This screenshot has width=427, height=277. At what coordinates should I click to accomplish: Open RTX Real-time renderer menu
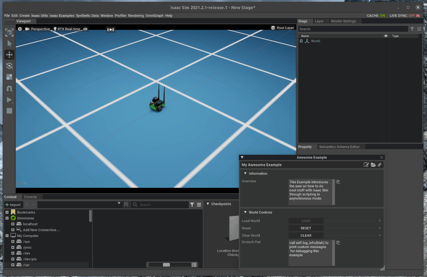(67, 29)
